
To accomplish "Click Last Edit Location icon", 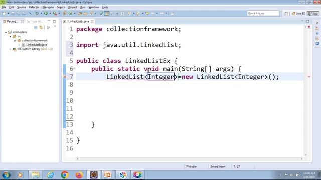I will pyautogui.click(x=147, y=13).
